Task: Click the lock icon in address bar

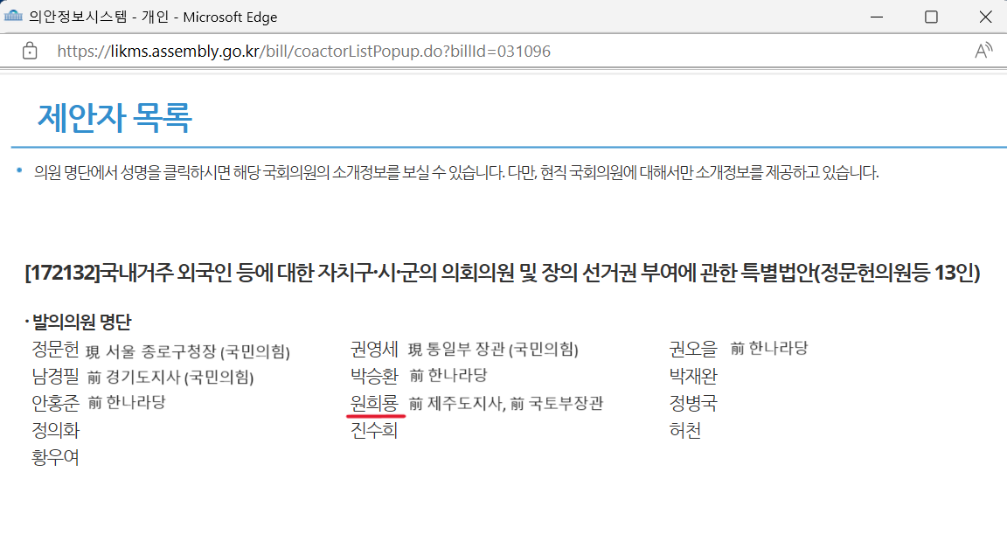Action: [30, 51]
